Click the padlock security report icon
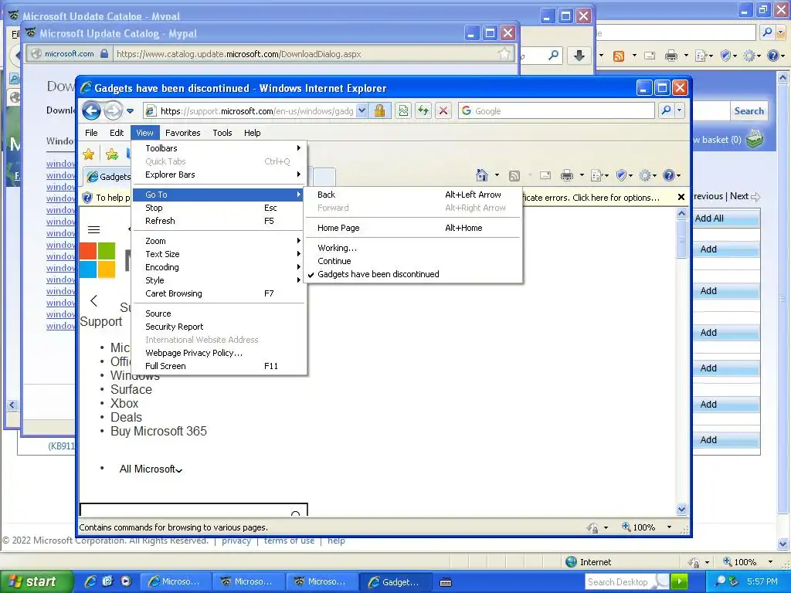Image resolution: width=791 pixels, height=593 pixels. click(380, 110)
